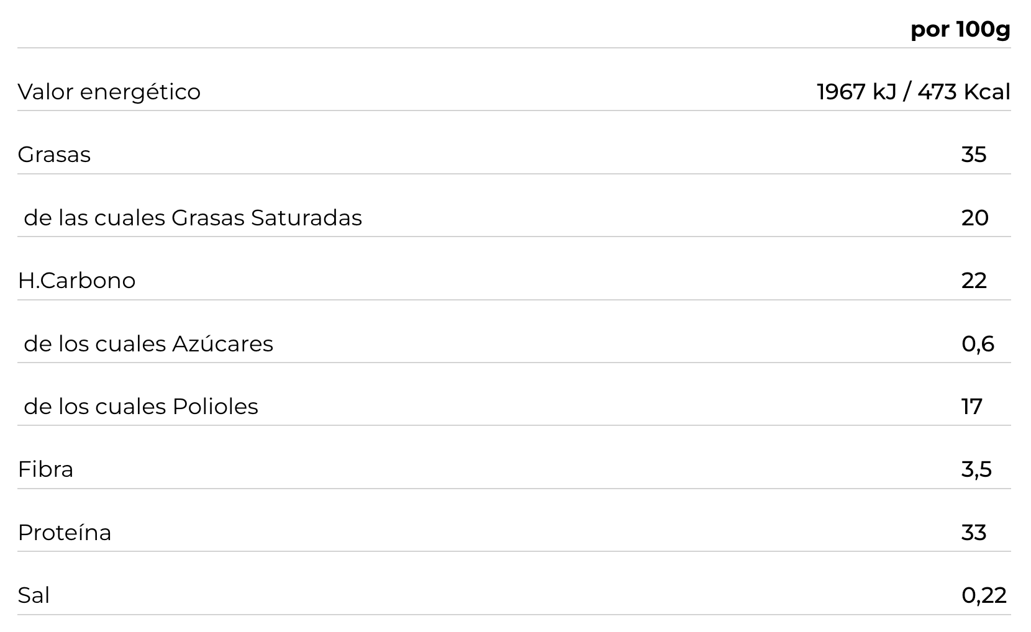Click the H.Carbono value of 22
This screenshot has height=632, width=1031.
[x=974, y=281]
